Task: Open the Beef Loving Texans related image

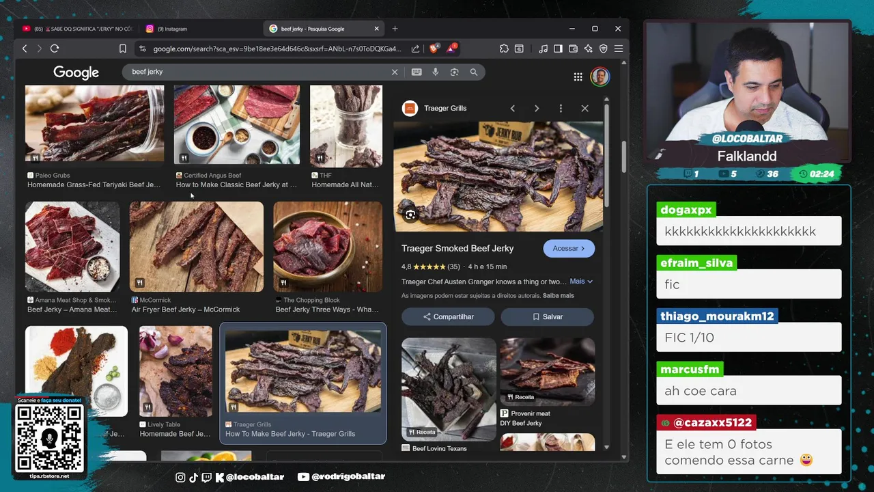Action: [449, 388]
